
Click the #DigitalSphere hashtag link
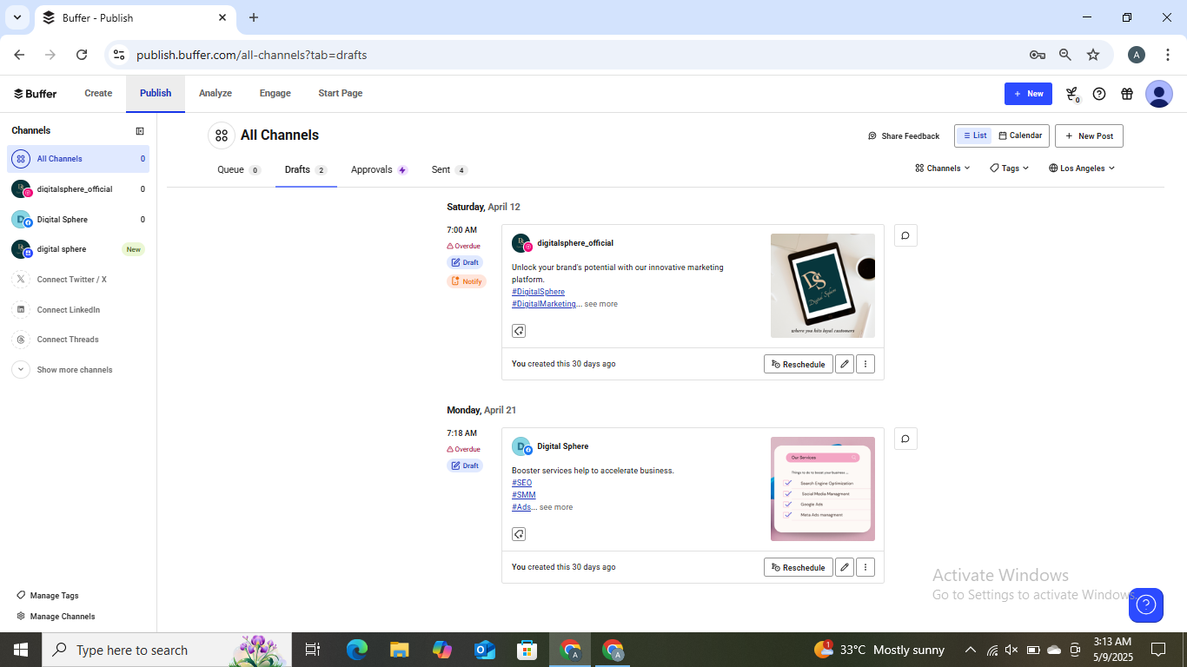click(x=538, y=292)
